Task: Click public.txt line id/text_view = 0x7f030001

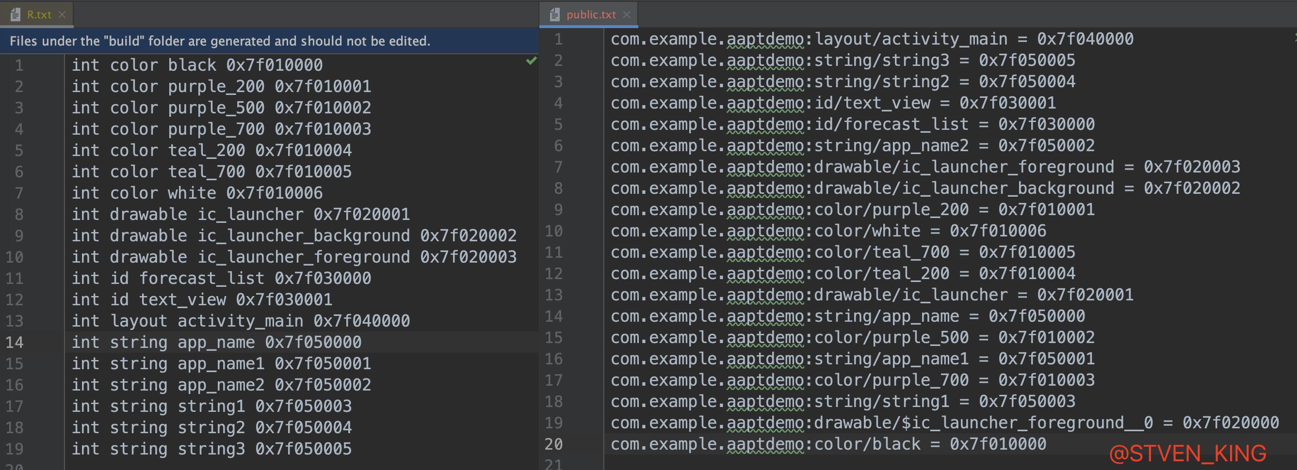Action: [x=833, y=103]
